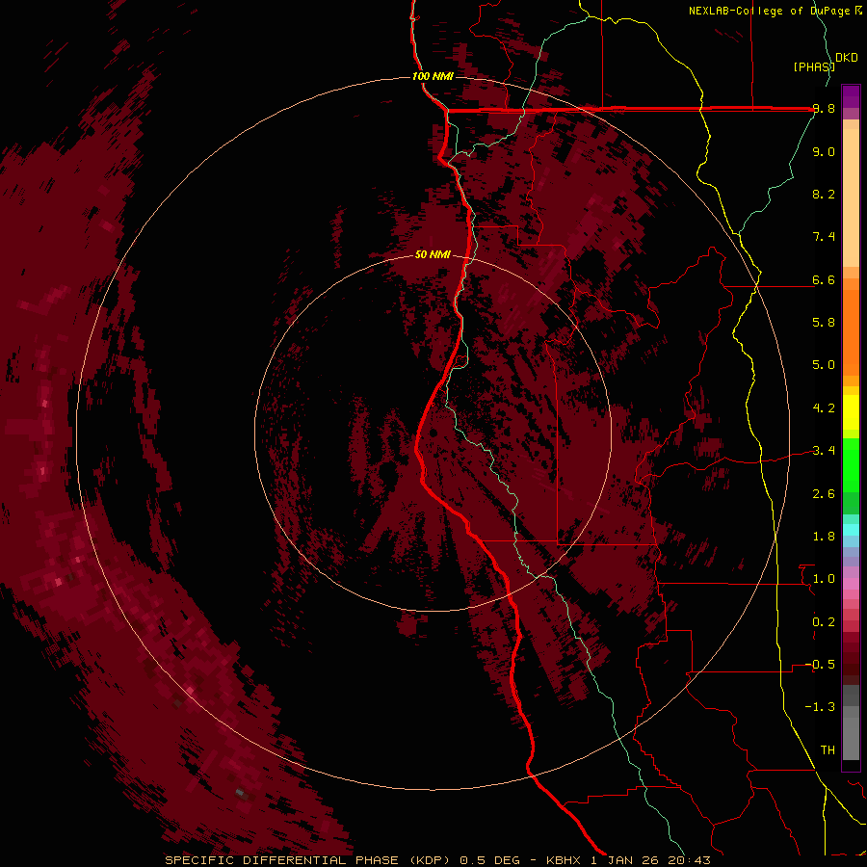Click the 8.2 value on color scale
The width and height of the screenshot is (867, 867).
pyautogui.click(x=824, y=194)
